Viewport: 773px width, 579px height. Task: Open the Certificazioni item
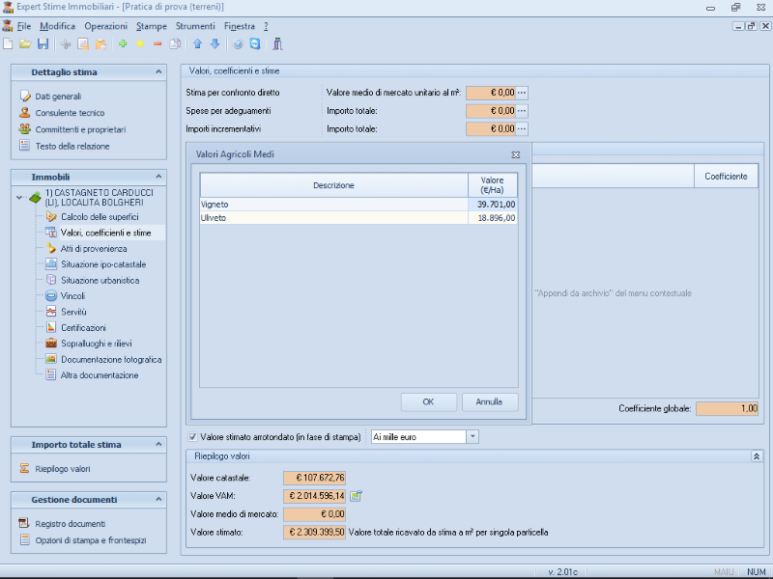tap(83, 327)
